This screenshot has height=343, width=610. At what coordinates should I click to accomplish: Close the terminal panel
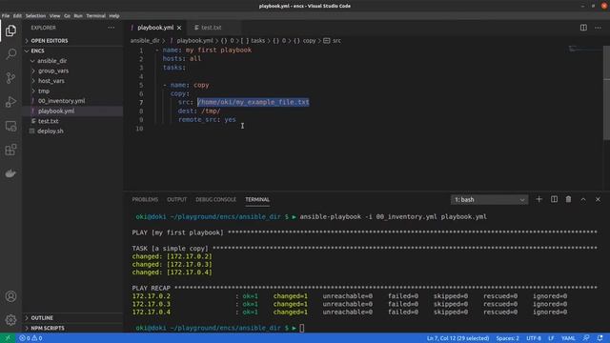tap(598, 199)
